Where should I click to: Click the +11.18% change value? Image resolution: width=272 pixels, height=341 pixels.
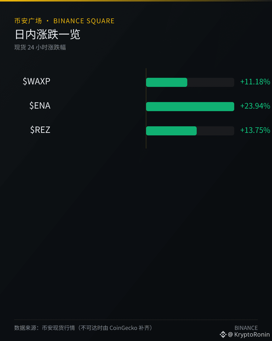pos(255,82)
